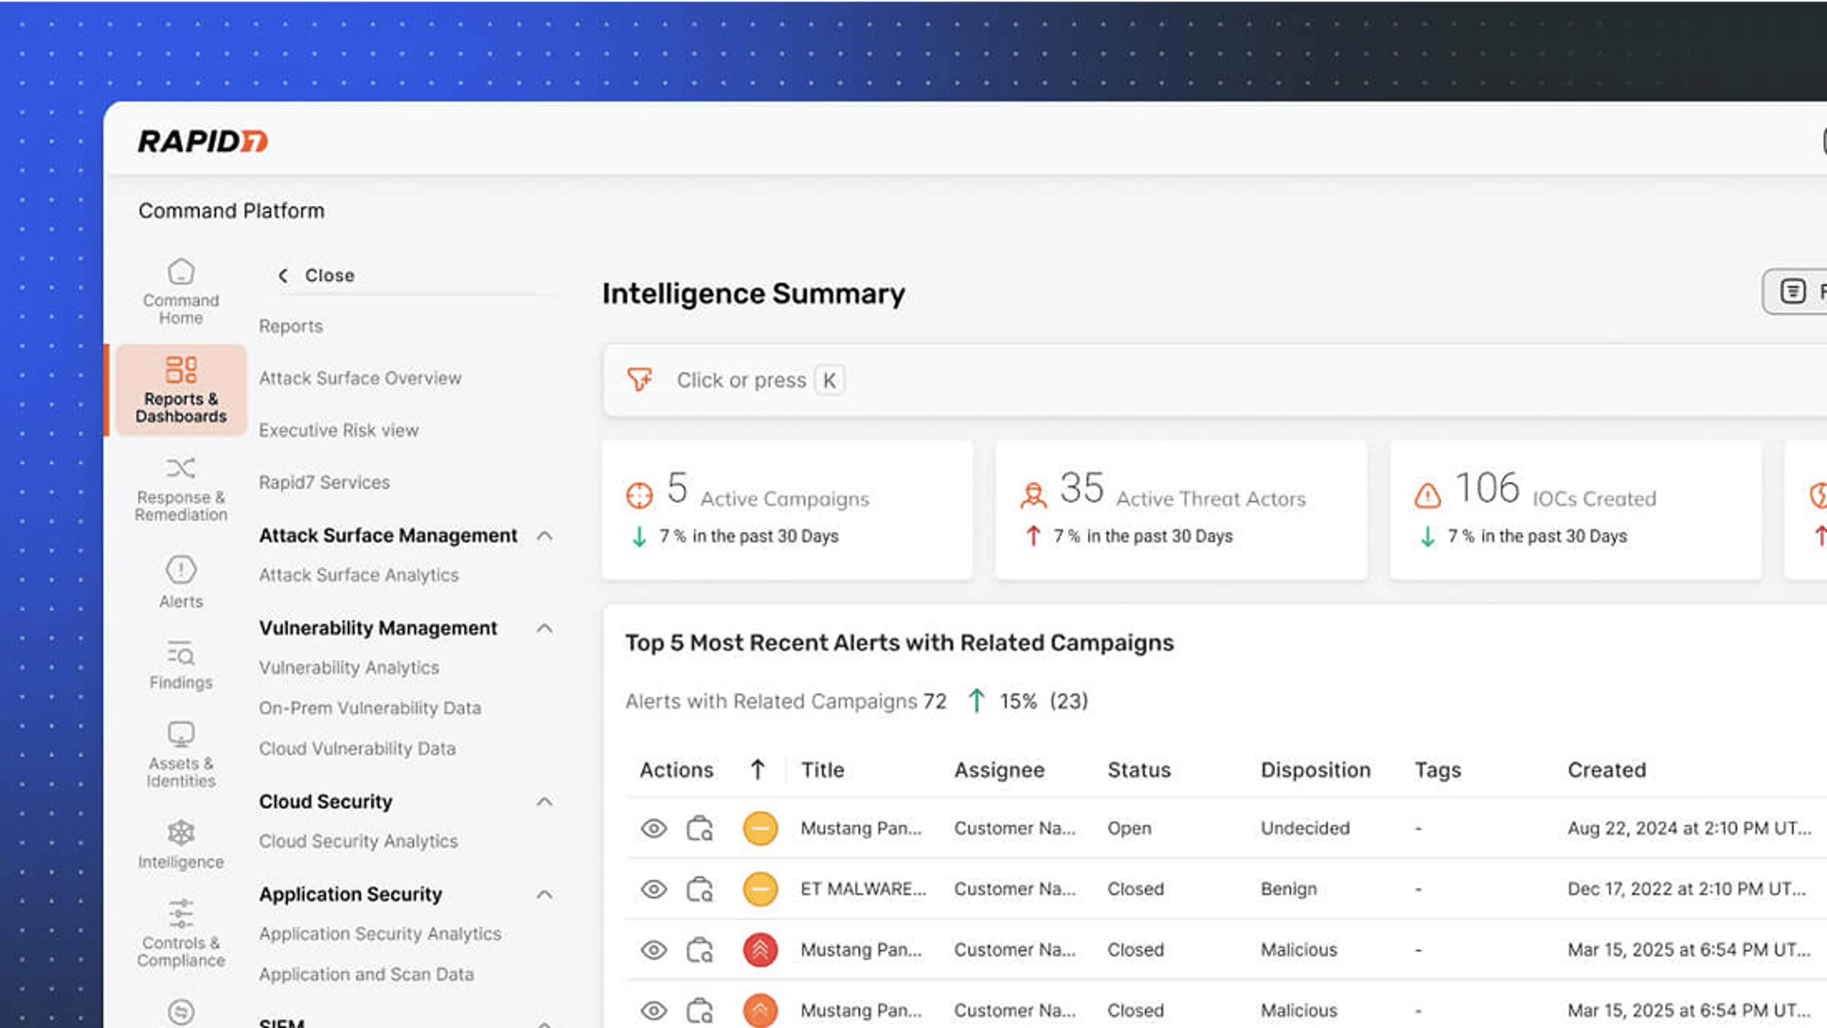The width and height of the screenshot is (1827, 1028).
Task: Collapse Attack Surface Management section
Action: point(544,536)
